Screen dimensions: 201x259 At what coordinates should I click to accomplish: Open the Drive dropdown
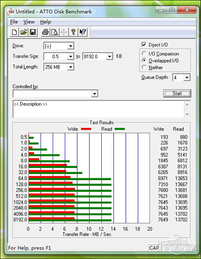71,46
